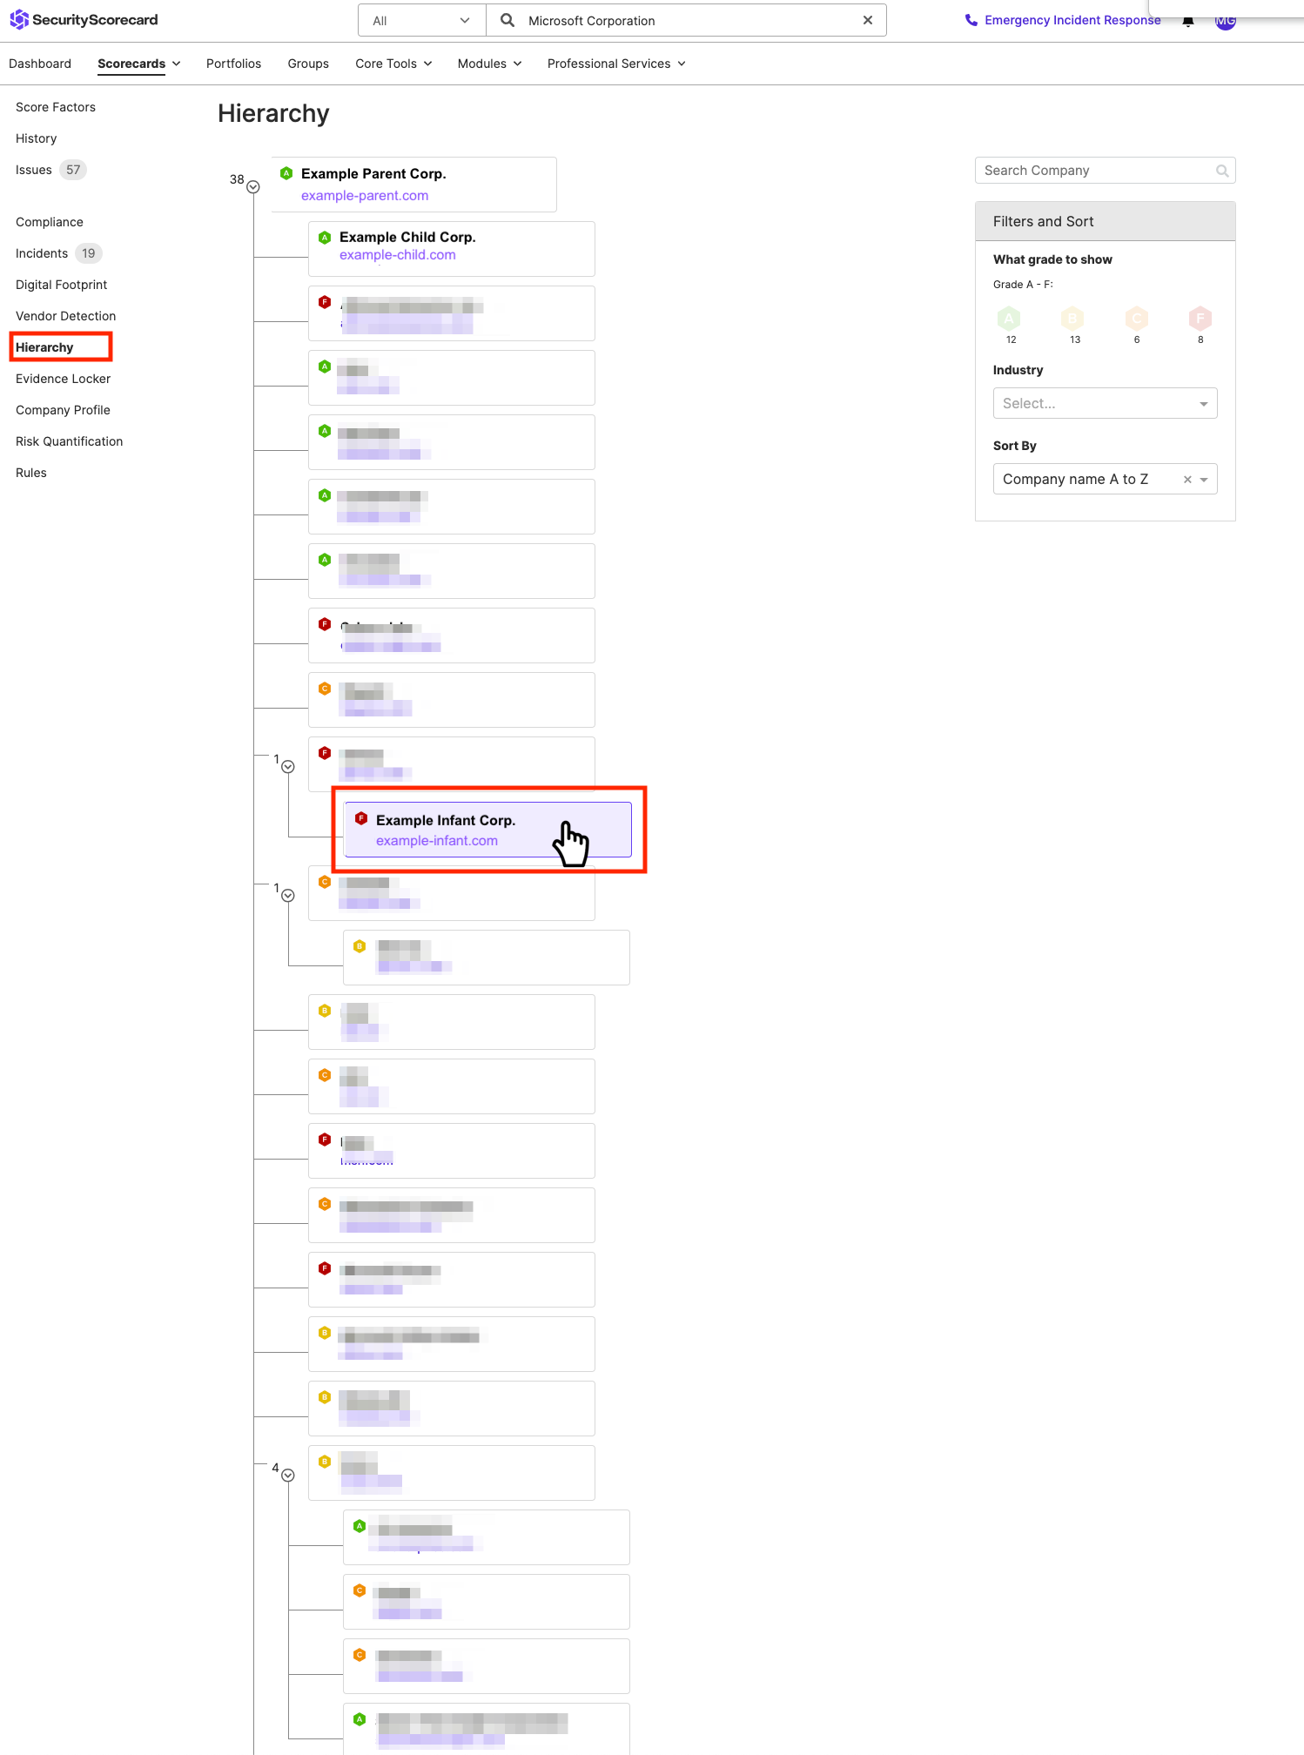1304x1755 pixels.
Task: Open the notifications bell
Action: [1188, 21]
